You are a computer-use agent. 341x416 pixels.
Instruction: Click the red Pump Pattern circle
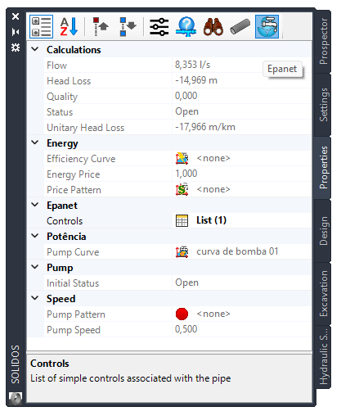182,314
